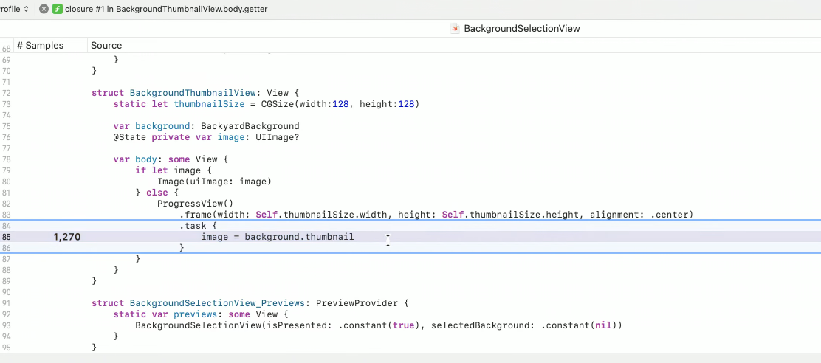The width and height of the screenshot is (821, 363).
Task: Click the 'BackgroundSelectionView(isPresented: .constant(true)' line
Action: (379, 325)
